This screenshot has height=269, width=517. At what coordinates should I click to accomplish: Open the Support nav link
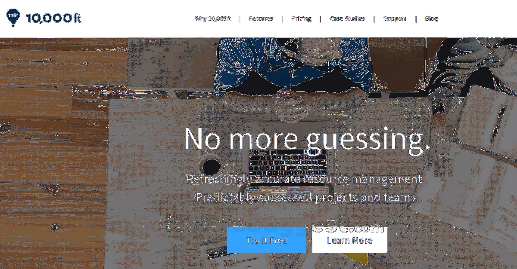(395, 18)
